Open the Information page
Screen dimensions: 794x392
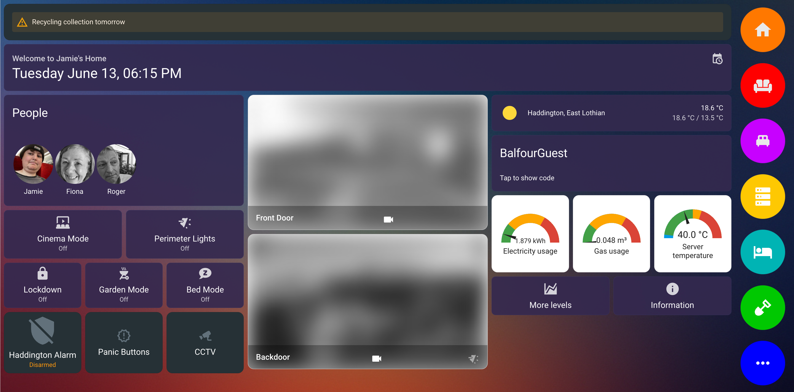click(x=672, y=296)
